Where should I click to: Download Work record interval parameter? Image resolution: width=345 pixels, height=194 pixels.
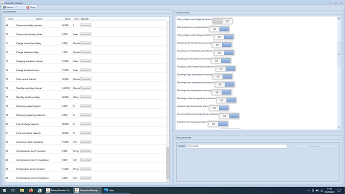pyautogui.click(x=85, y=79)
